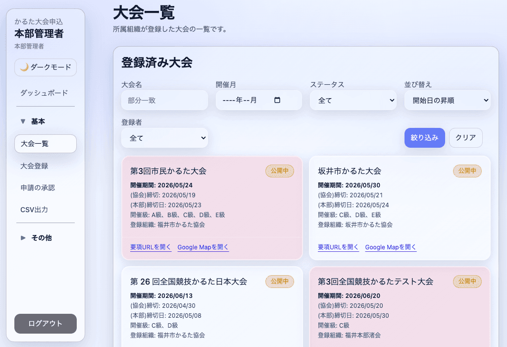
Task: Click the text (本部)締切日: 2026/05/30
Action: tap(354, 316)
